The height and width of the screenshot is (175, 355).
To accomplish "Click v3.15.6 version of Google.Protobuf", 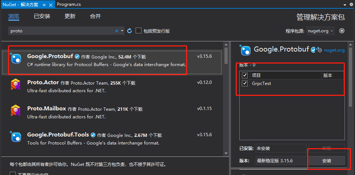I will pos(204,56).
